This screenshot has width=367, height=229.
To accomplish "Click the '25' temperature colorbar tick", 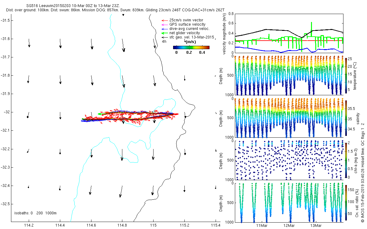I will point(350,58).
